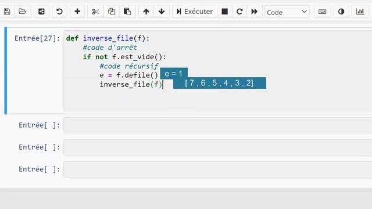
Task: Move the cell down with the down arrow
Action: (x=162, y=12)
